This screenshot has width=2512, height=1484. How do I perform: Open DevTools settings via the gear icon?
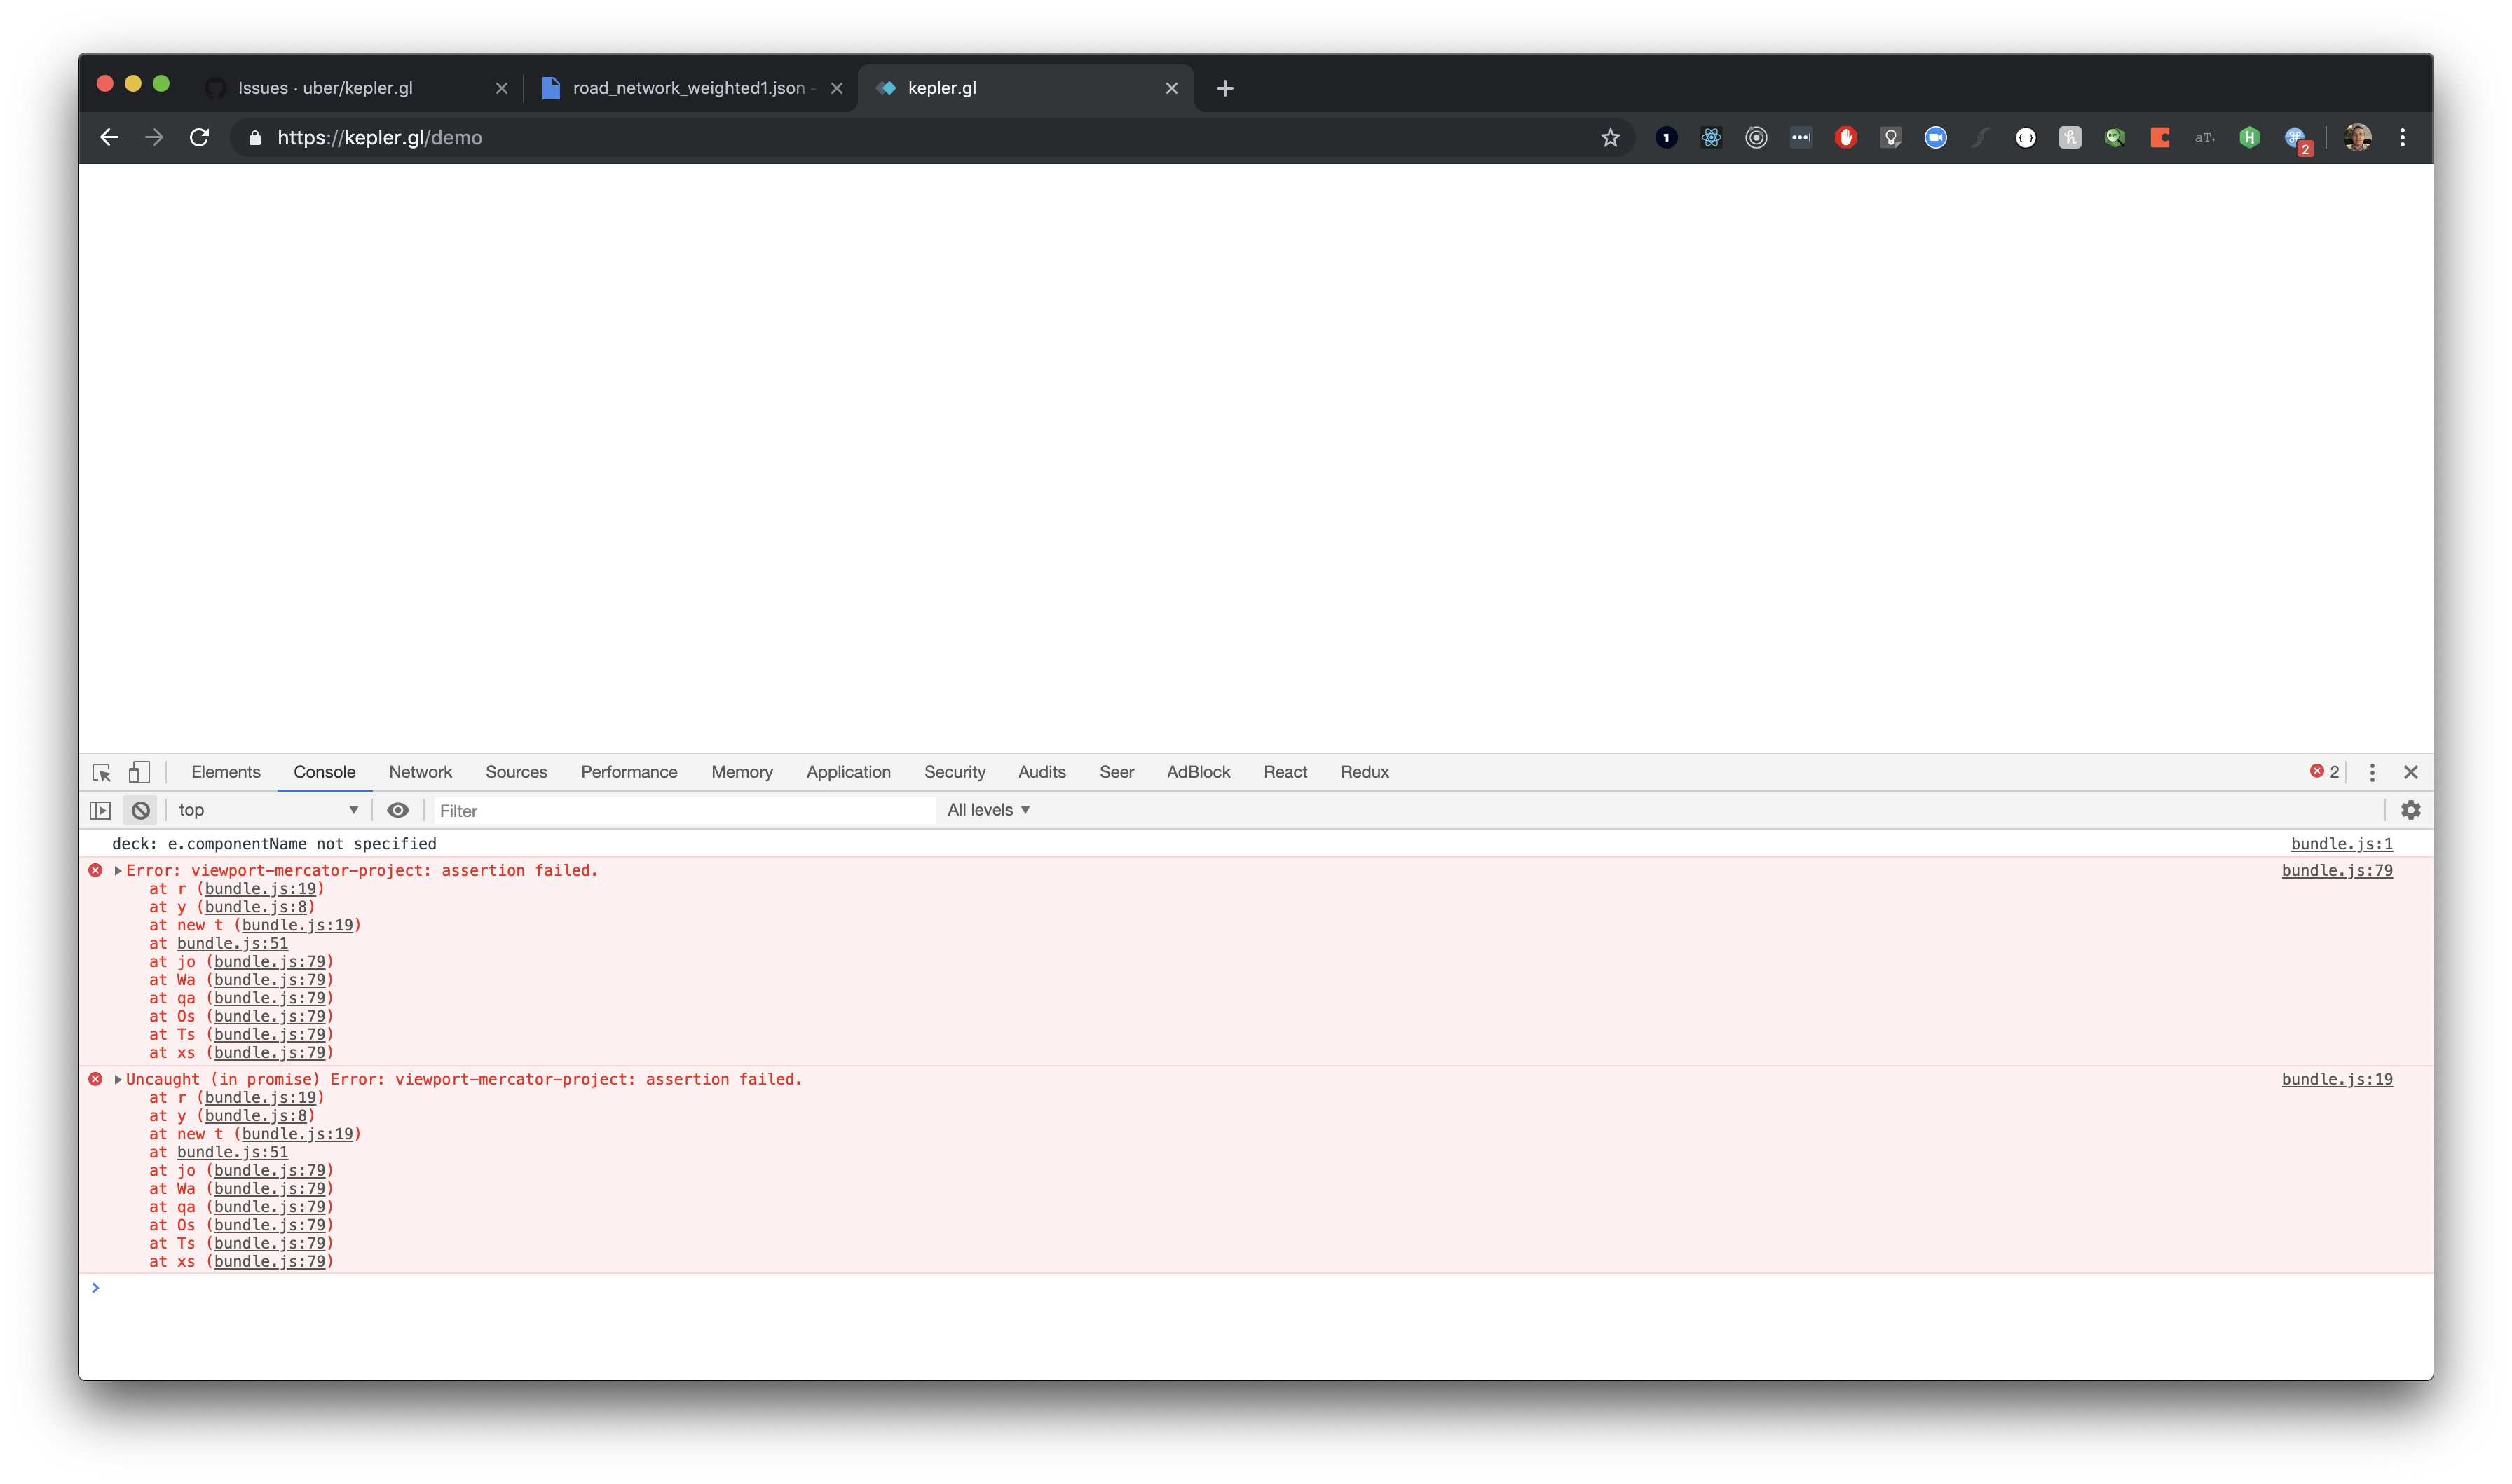coord(2412,810)
